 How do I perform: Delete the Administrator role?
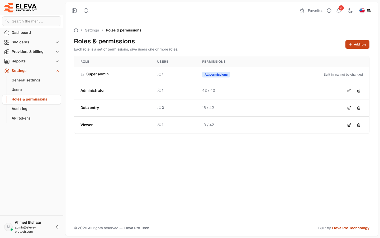tap(359, 91)
